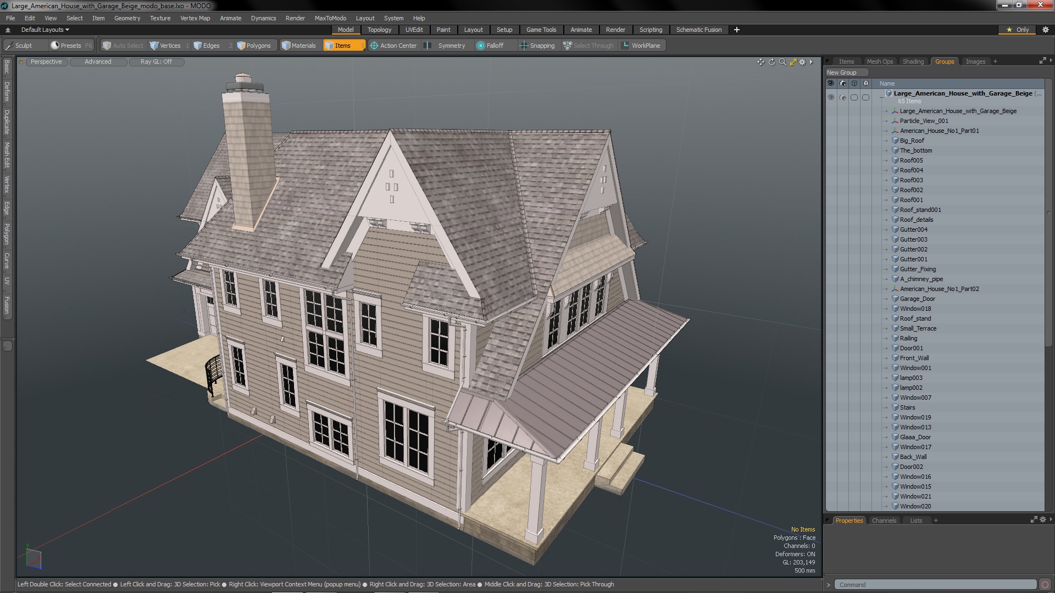Click the viewport rotate icon
This screenshot has height=593, width=1055.
click(771, 62)
